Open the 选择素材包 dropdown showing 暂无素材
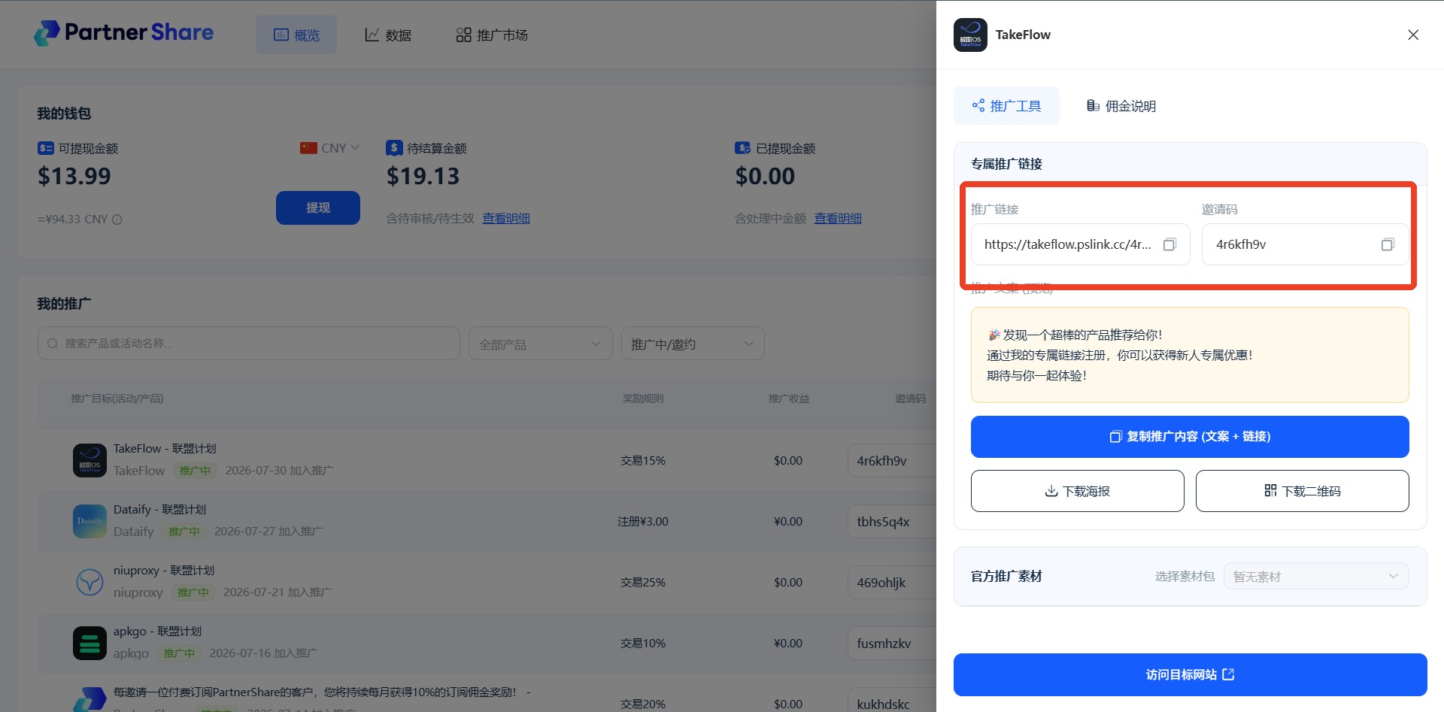This screenshot has width=1444, height=712. pos(1316,576)
